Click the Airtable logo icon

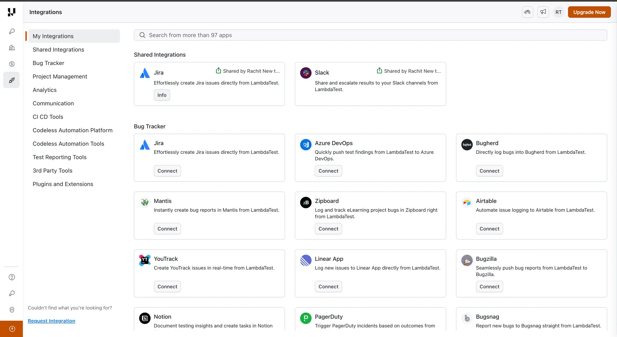pyautogui.click(x=467, y=203)
